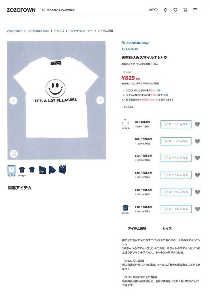Click the image search icon on product photo
The height and width of the screenshot is (298, 210).
click(x=14, y=154)
